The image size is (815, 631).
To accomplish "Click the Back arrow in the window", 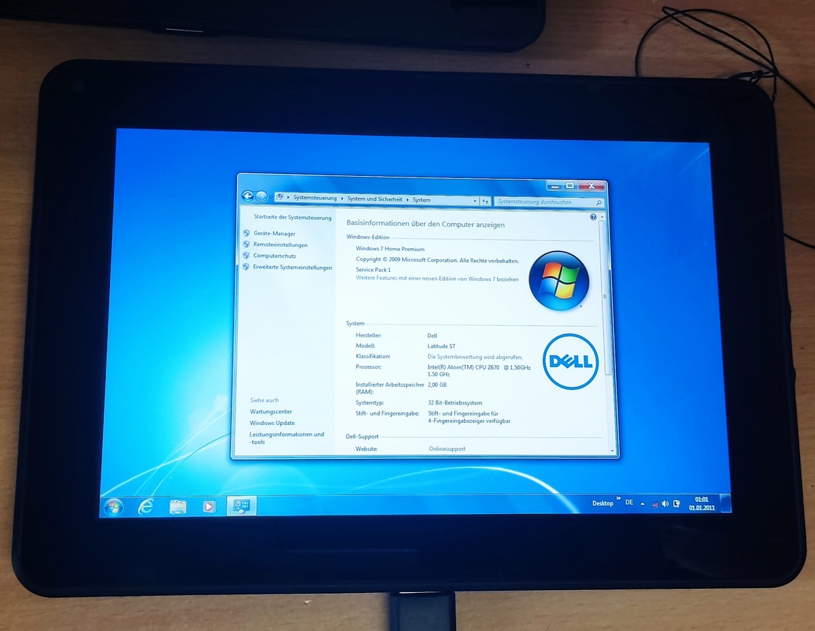I will click(x=248, y=197).
